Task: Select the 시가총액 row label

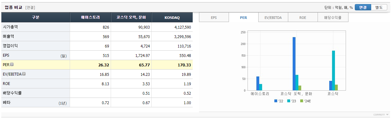Action: pos(10,27)
